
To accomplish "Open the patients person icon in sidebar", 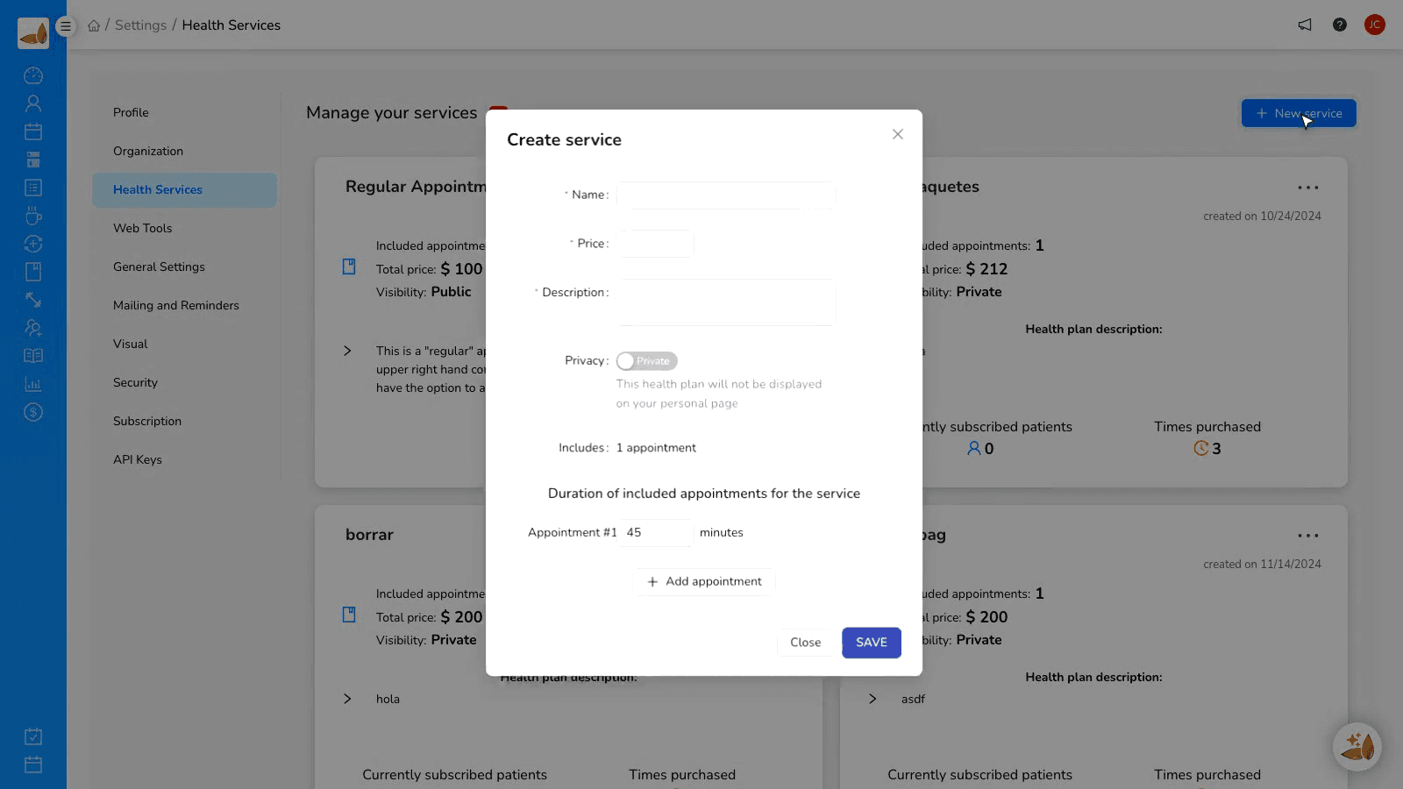I will [x=33, y=103].
